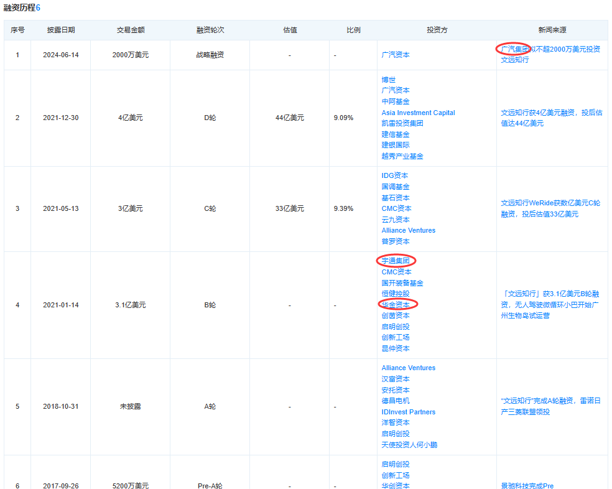Open 启明创投 link in A轮 row

click(396, 434)
